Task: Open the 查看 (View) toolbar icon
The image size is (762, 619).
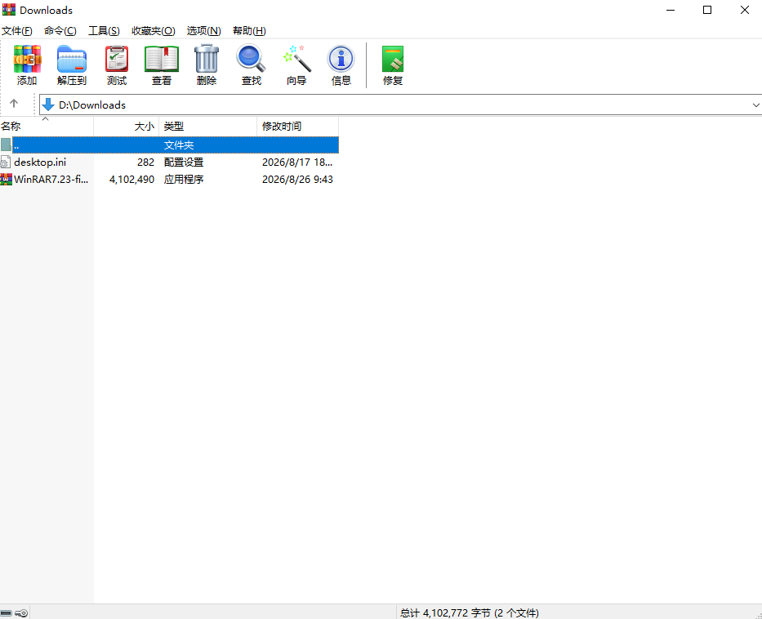Action: point(162,59)
